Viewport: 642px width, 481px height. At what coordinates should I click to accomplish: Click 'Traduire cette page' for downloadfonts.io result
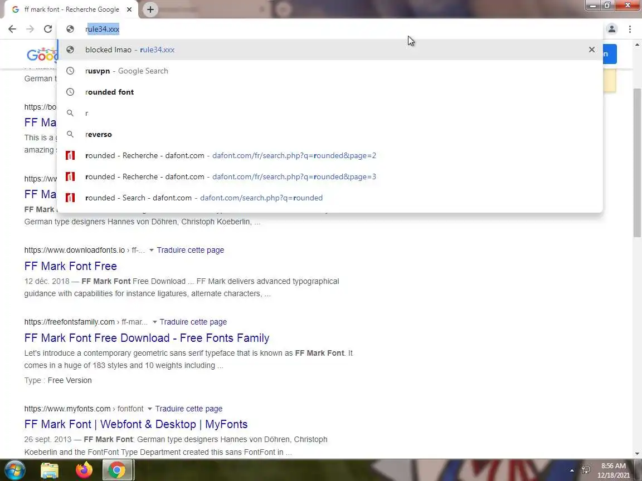[191, 250]
